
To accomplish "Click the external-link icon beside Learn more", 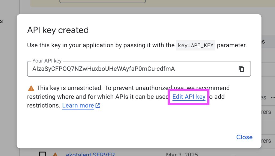I will 98,106.
